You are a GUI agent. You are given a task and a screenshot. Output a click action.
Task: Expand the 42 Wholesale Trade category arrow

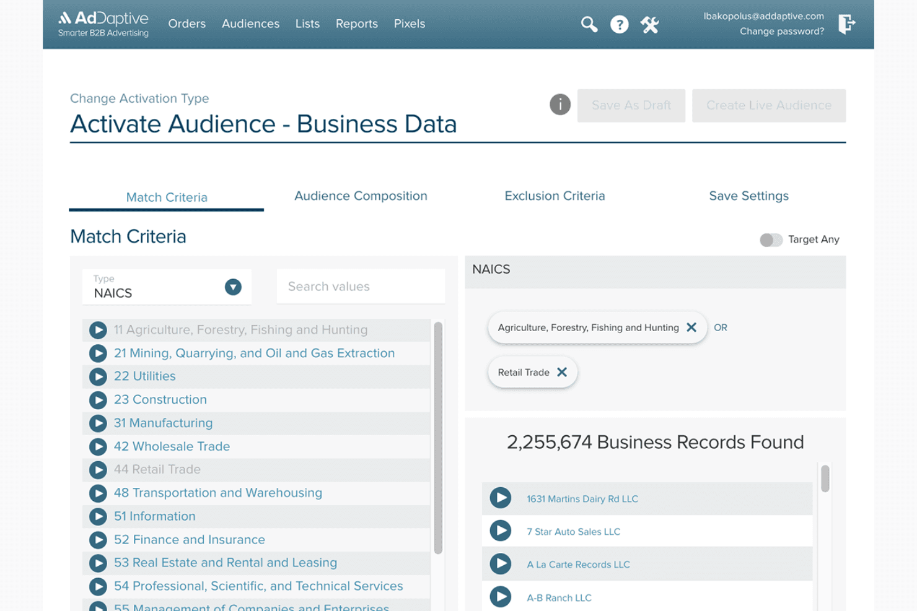[x=98, y=446]
